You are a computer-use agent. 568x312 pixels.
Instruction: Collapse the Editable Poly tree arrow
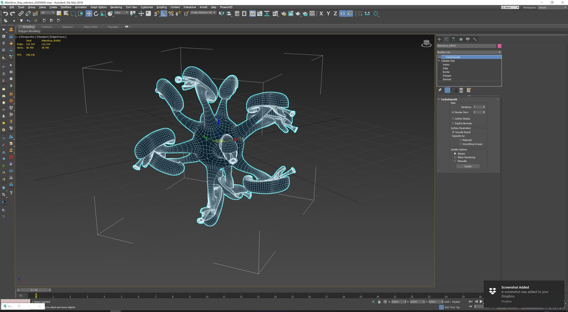click(439, 61)
